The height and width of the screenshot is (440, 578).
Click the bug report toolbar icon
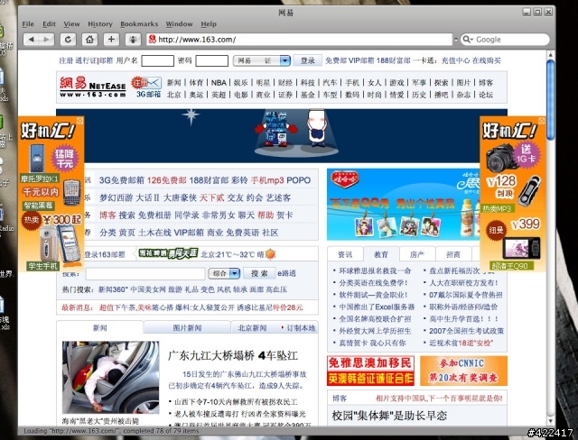click(x=133, y=40)
